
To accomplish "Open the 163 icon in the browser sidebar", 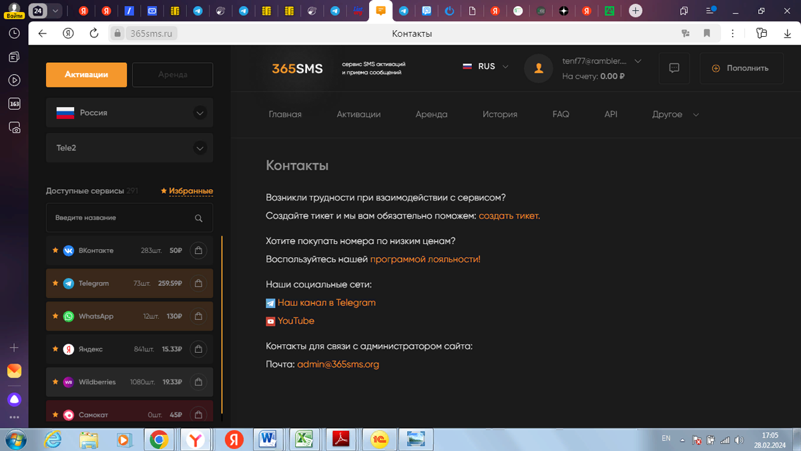I will coord(14,104).
